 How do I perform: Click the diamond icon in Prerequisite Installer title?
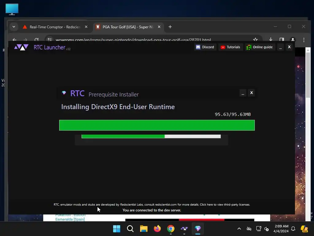(x=64, y=93)
